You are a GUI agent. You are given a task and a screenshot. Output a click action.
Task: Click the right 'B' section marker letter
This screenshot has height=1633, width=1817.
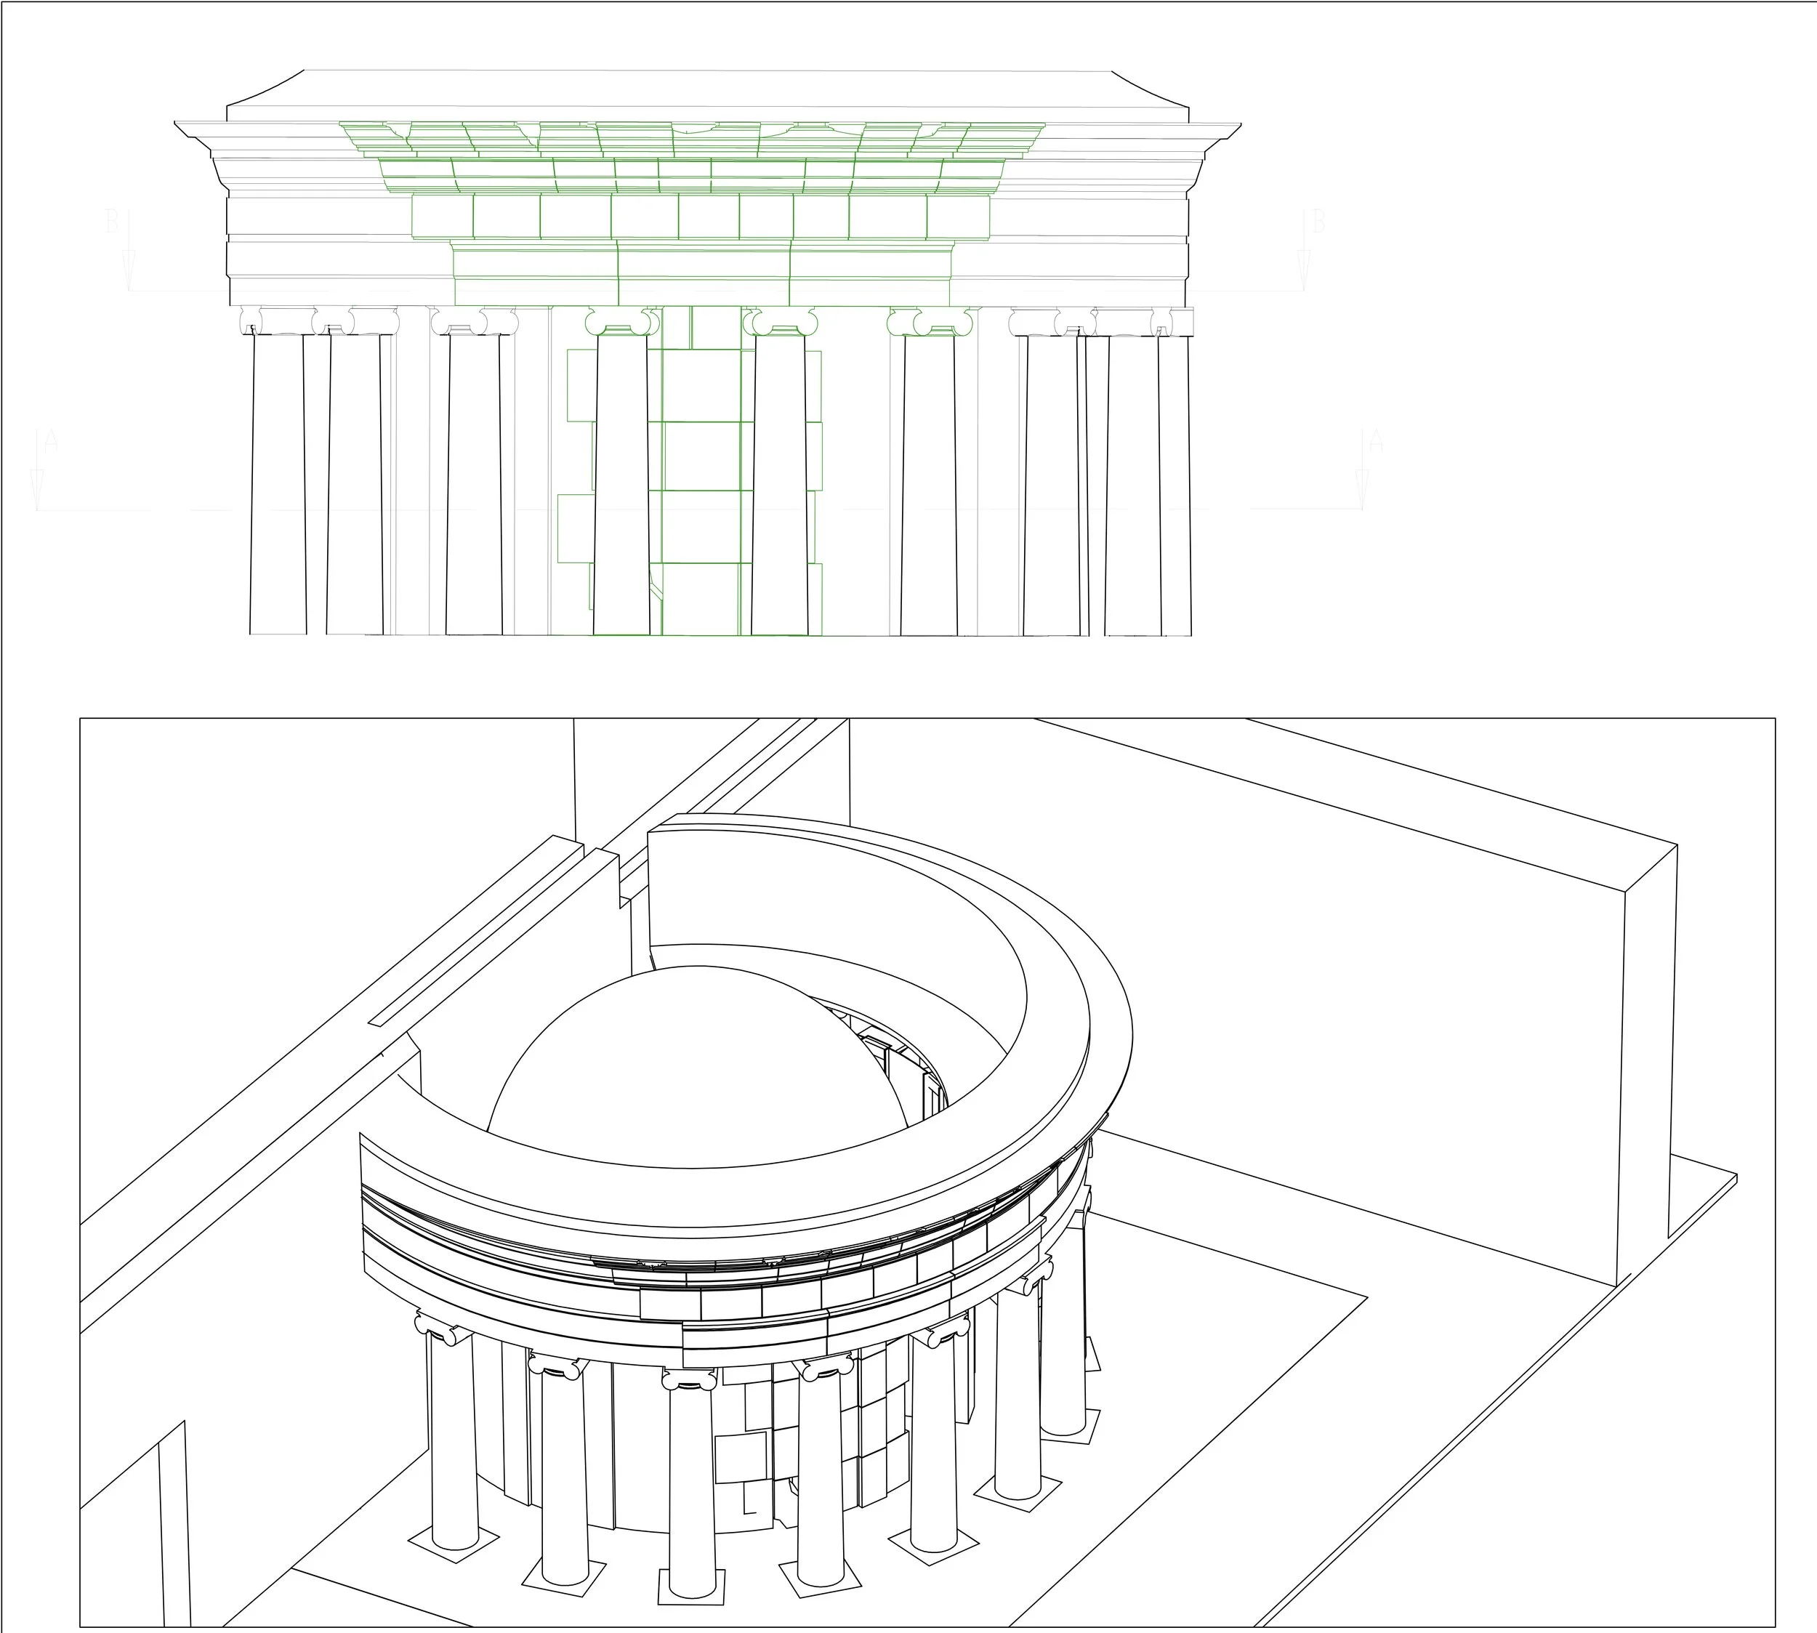coord(1318,221)
